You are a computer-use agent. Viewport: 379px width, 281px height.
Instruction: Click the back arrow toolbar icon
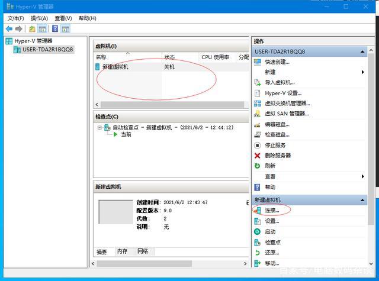(9, 29)
